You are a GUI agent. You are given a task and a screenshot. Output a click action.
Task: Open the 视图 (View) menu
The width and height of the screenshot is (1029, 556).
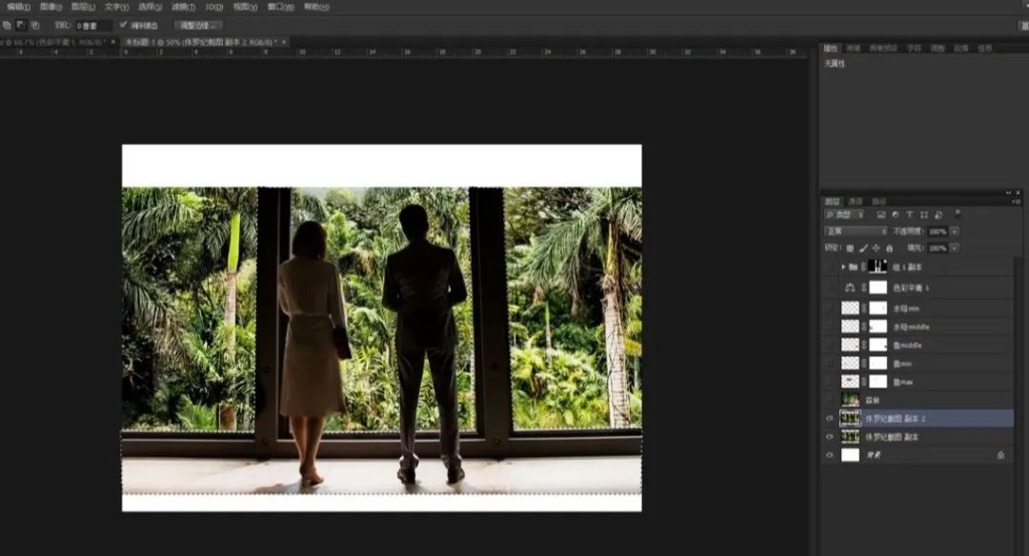coord(246,8)
